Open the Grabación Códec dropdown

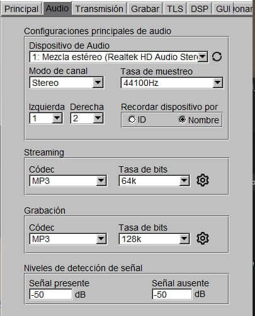point(68,239)
